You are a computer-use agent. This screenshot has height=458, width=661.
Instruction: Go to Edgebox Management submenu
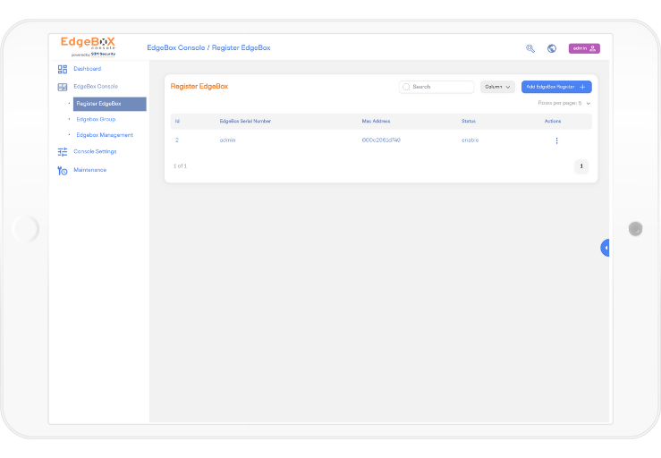point(105,135)
